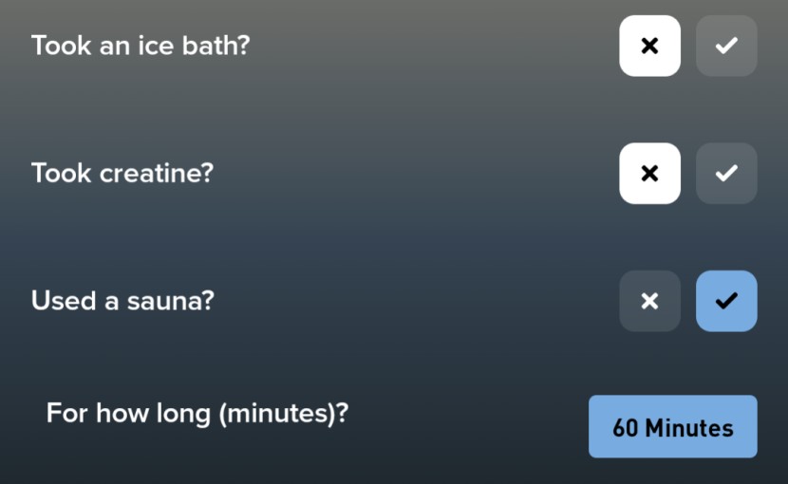Click the checkmark icon for ice bath
The image size is (788, 484).
point(726,46)
